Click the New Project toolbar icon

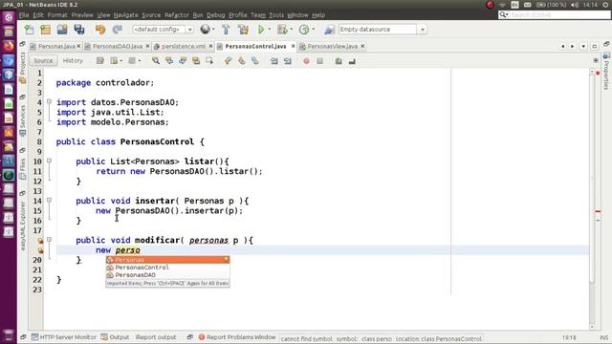[46, 30]
